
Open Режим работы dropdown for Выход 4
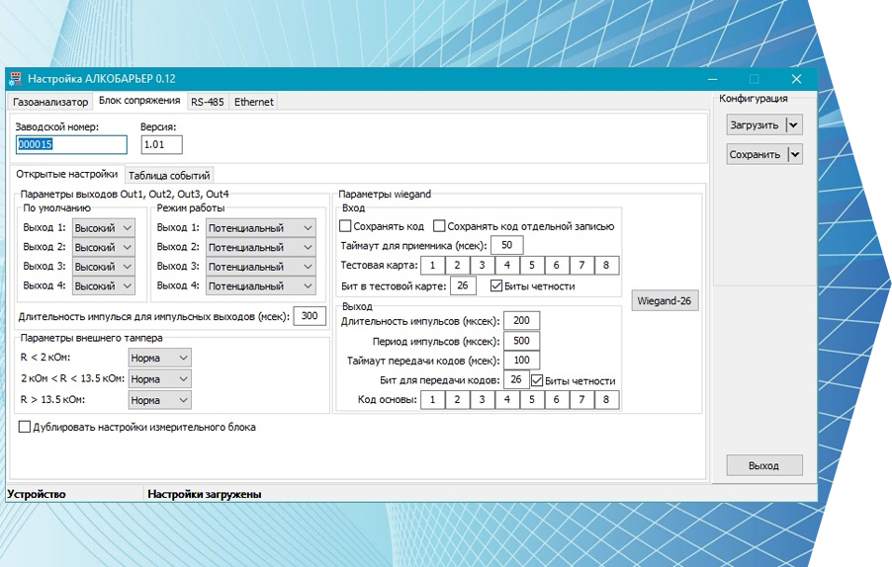260,285
